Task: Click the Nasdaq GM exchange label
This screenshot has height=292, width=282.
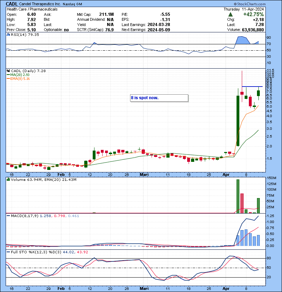Action: 72,4
